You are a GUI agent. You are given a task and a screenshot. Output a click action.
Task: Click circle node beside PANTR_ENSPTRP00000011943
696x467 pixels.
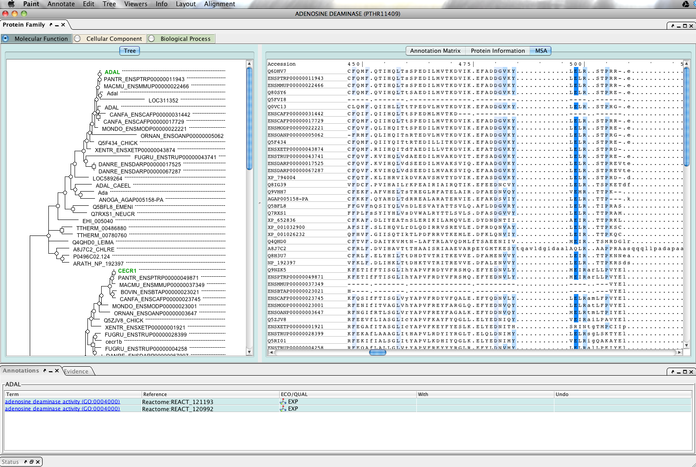pyautogui.click(x=100, y=79)
